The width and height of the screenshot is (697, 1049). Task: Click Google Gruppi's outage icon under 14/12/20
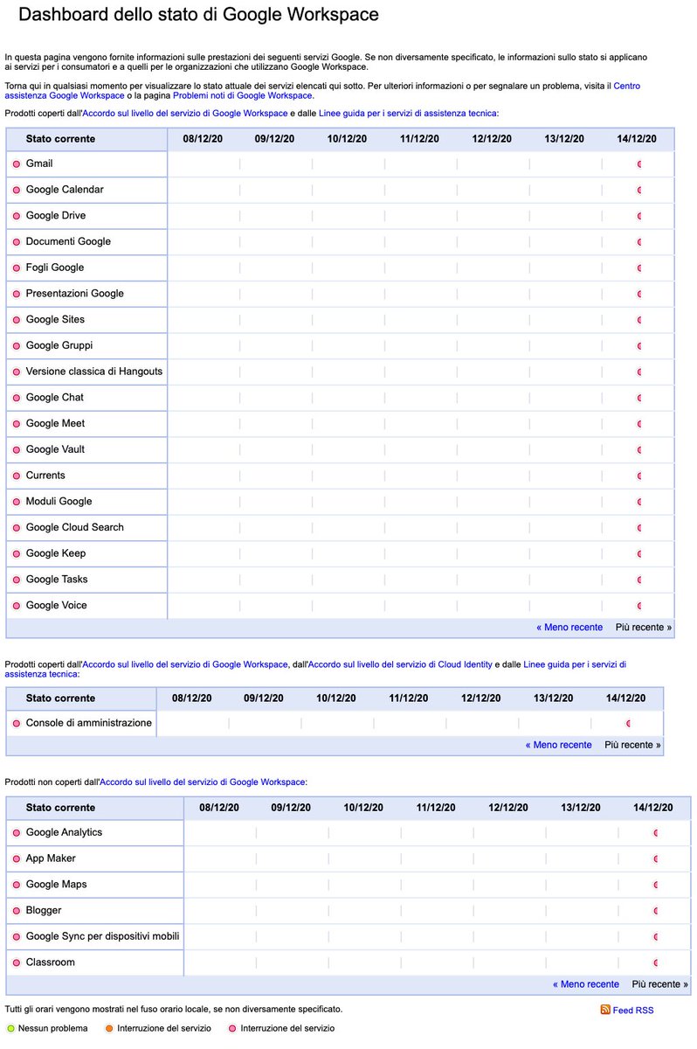click(x=640, y=346)
